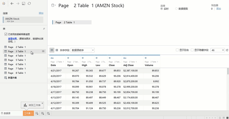The image size is (229, 119).
Task: Click the back arrow in the toolbar
Action: [12, 3]
